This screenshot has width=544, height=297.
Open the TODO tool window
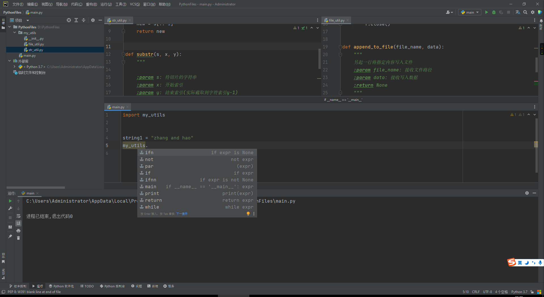(87, 286)
